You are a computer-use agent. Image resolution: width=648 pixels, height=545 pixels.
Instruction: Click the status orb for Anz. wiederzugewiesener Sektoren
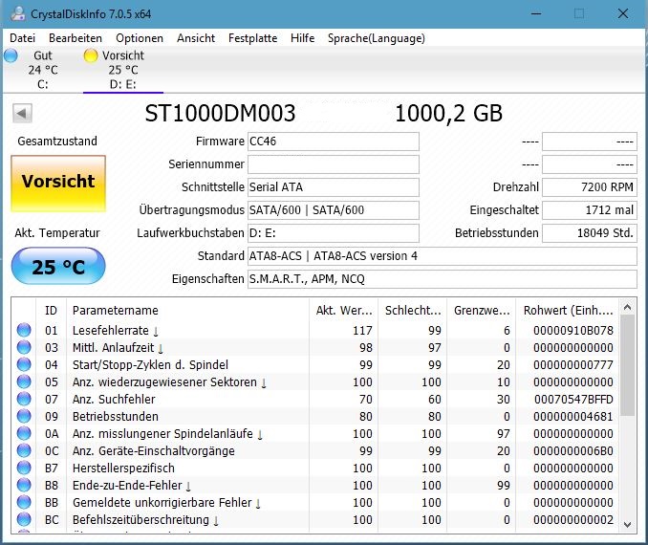[x=24, y=381]
